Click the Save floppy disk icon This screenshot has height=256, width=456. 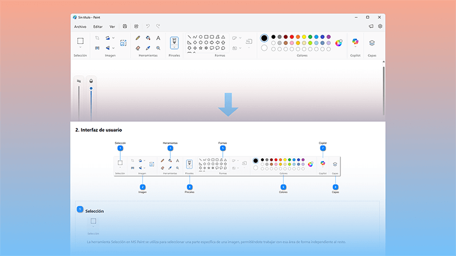(125, 26)
